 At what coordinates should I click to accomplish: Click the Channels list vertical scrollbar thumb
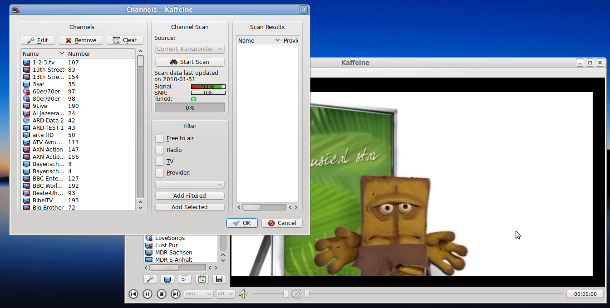pyautogui.click(x=140, y=61)
